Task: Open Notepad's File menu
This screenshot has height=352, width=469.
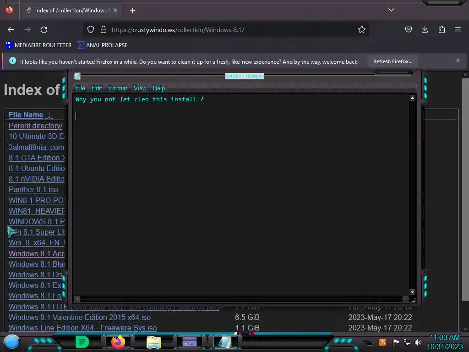Action: [80, 88]
